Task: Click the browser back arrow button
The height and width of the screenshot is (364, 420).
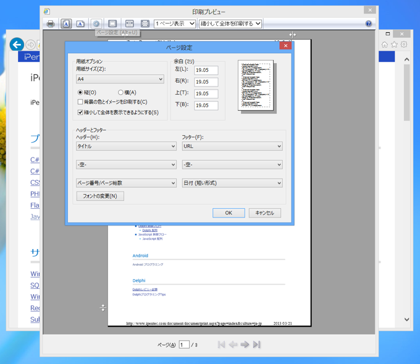Action: (x=17, y=44)
